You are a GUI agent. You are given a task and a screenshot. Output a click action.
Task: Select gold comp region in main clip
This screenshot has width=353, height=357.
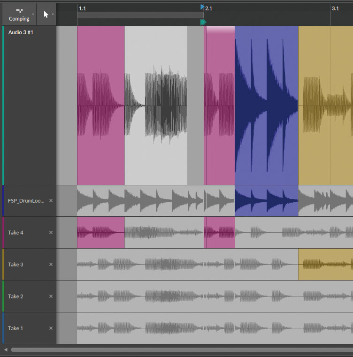[326, 106]
